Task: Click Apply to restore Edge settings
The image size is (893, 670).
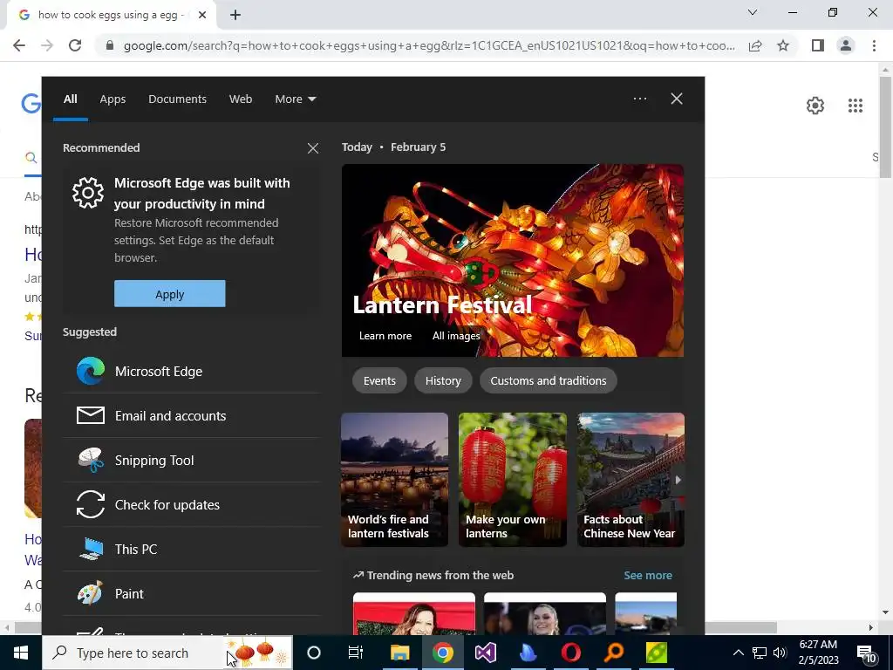Action: point(170,294)
